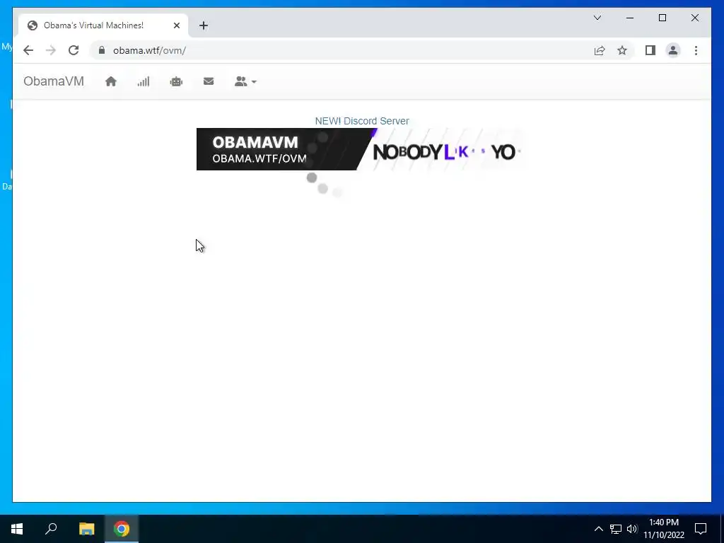Launch File Explorer from taskbar

[86, 529]
